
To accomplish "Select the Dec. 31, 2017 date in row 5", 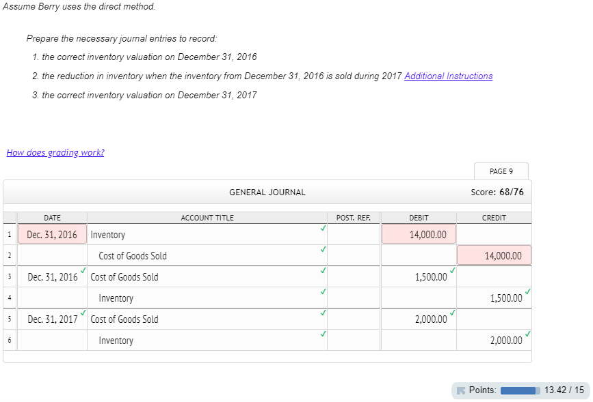I will click(x=52, y=319).
